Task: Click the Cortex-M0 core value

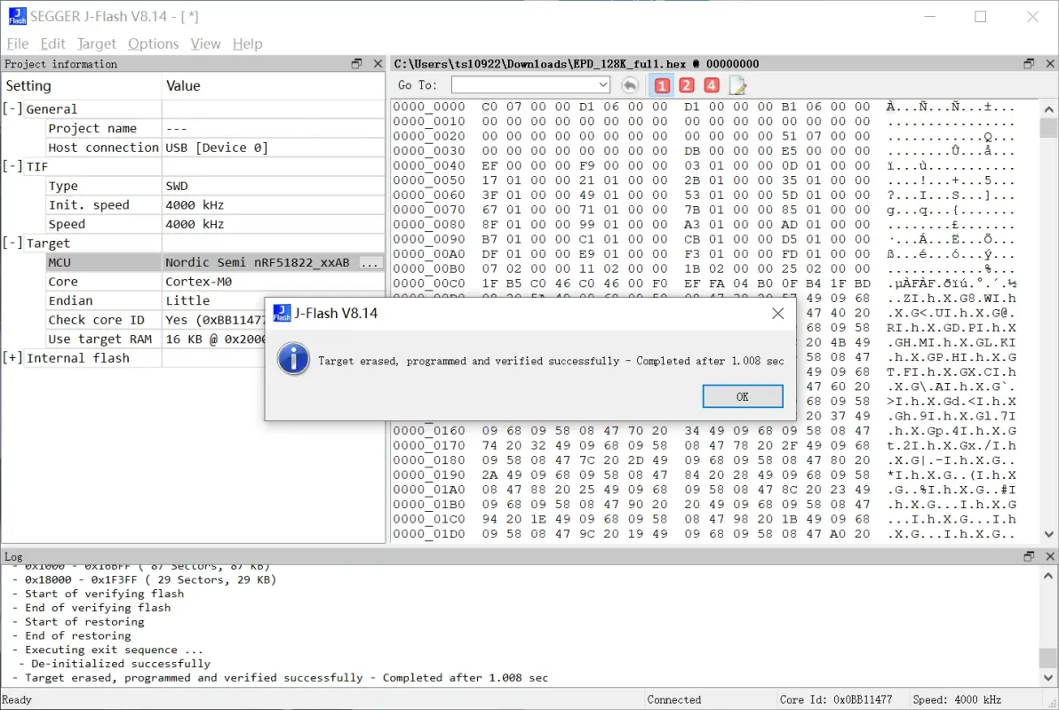Action: 199,282
